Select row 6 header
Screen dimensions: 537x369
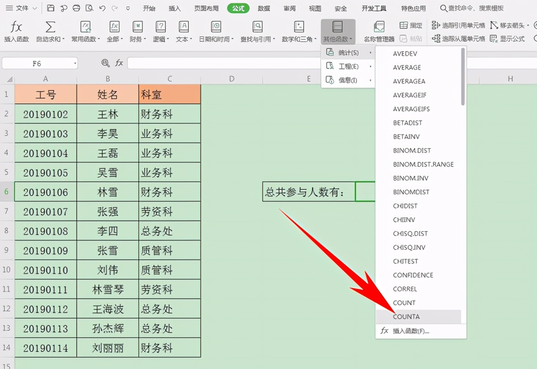pos(7,192)
